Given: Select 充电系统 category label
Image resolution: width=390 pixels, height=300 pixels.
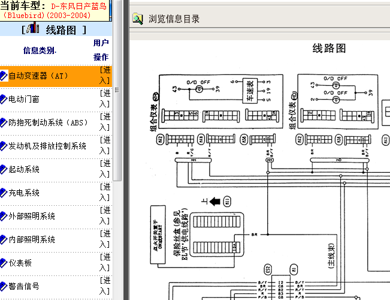Looking at the screenshot, I should click(x=24, y=193).
